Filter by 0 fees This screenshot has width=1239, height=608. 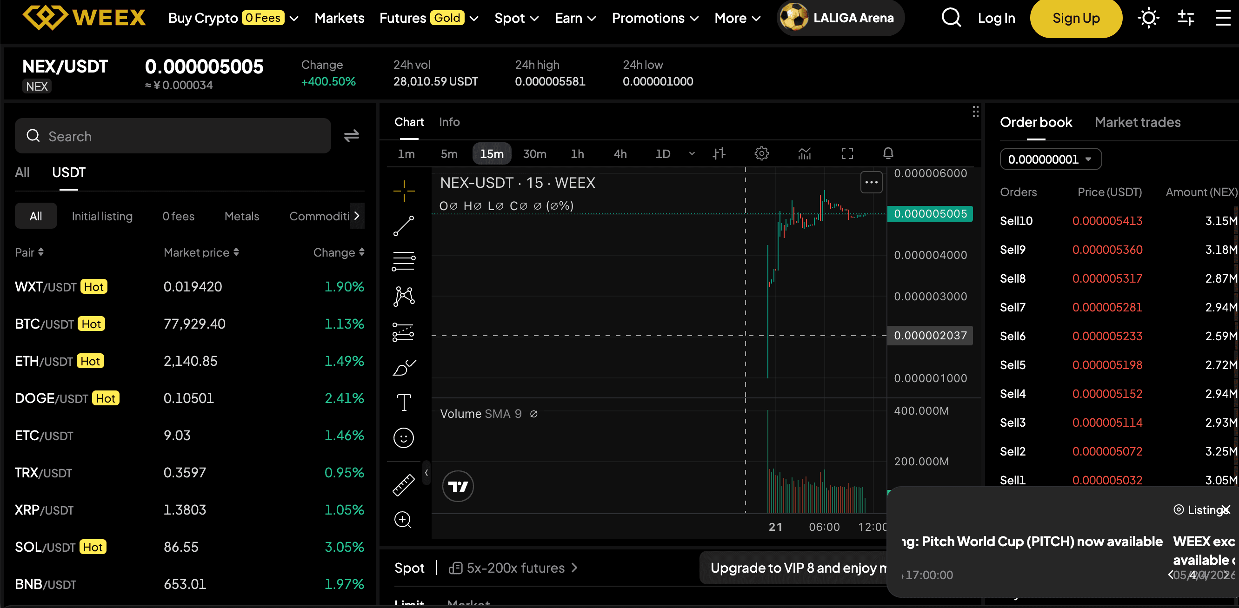(x=178, y=216)
